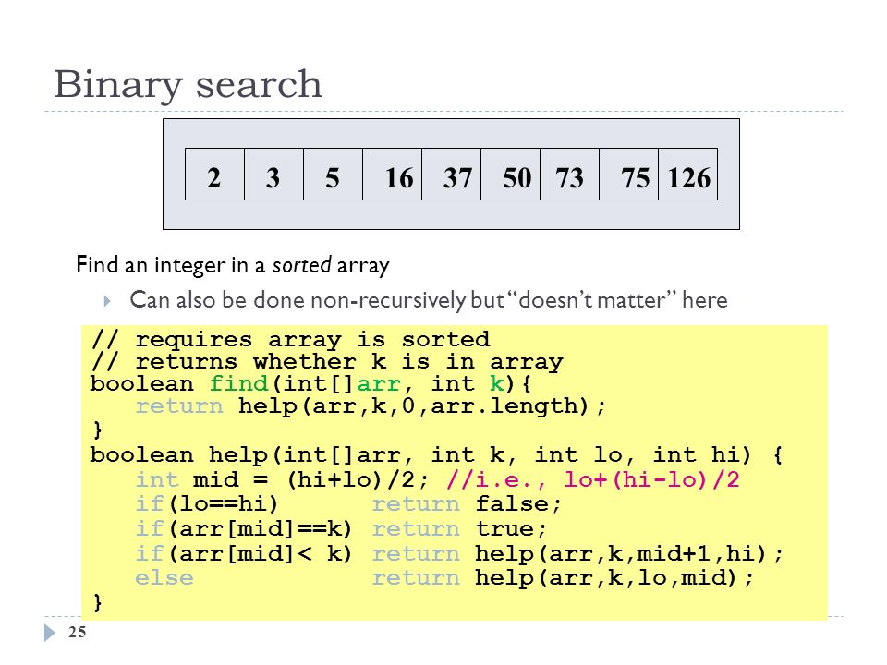Select array cell containing 126
Image resolution: width=887 pixels, height=665 pixels.
point(687,175)
